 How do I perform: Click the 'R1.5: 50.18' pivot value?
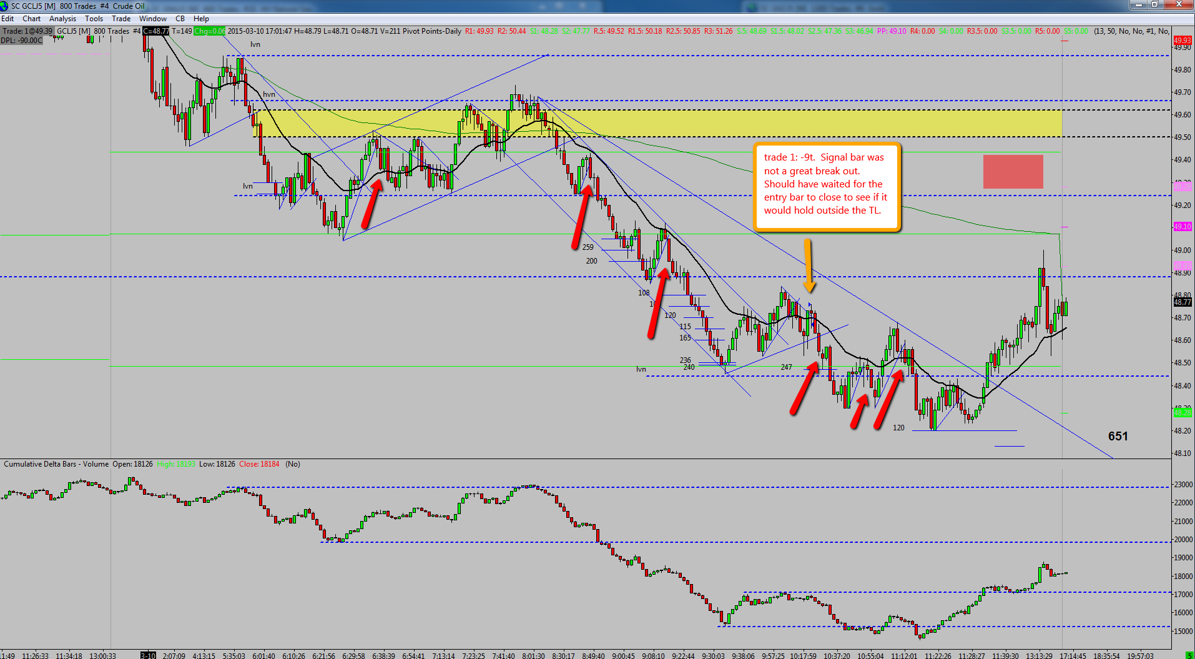click(645, 31)
